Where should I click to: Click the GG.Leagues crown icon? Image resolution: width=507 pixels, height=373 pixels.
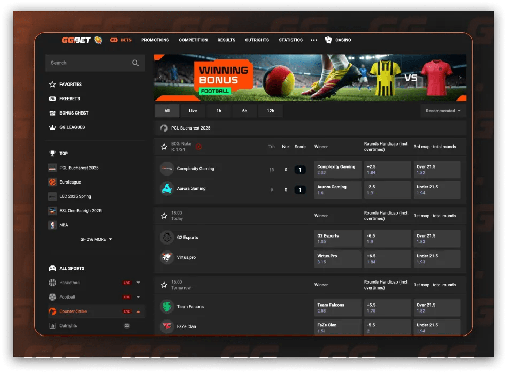(x=52, y=127)
